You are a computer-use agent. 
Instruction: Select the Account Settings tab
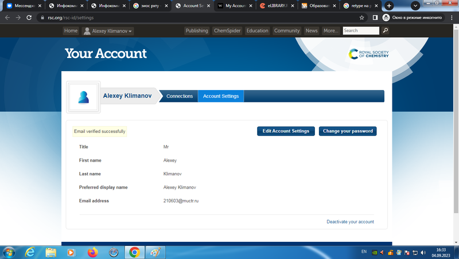pyautogui.click(x=221, y=96)
